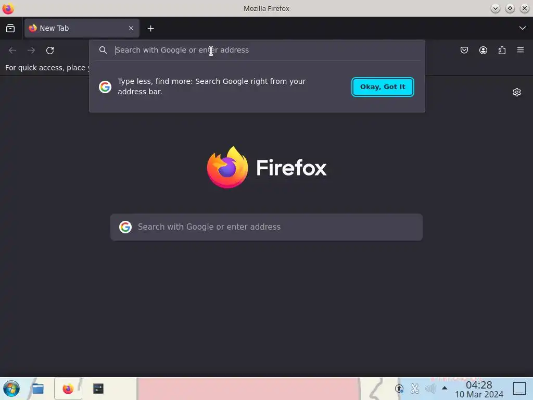Save to Pocket icon in toolbar

tap(464, 51)
